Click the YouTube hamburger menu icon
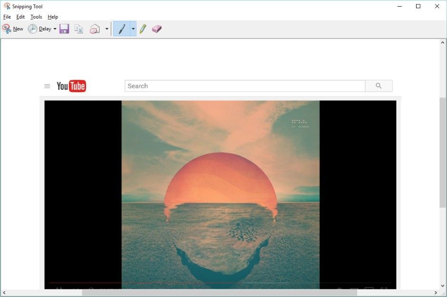 pyautogui.click(x=48, y=86)
